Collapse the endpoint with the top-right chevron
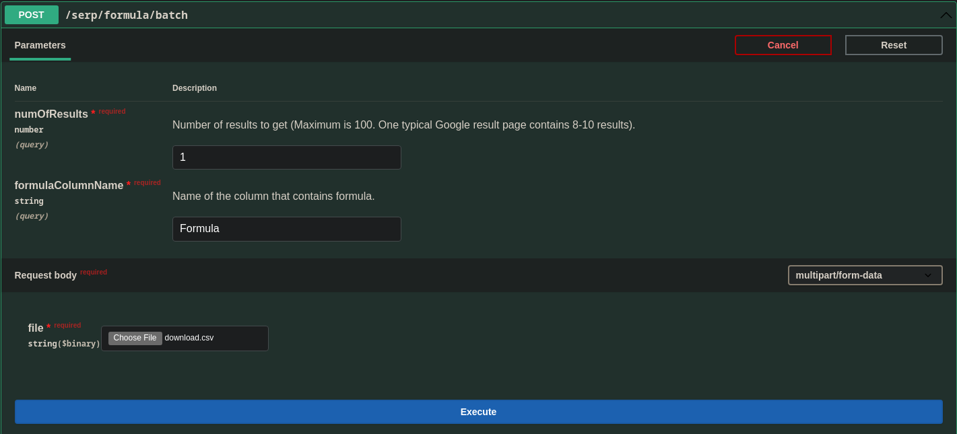The image size is (957, 434). click(946, 15)
